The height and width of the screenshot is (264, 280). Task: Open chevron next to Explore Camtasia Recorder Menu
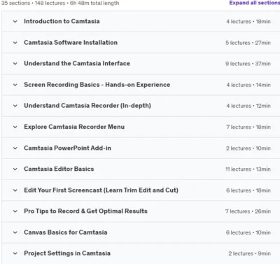(15, 127)
